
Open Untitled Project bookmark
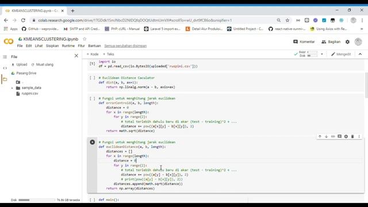point(246,29)
